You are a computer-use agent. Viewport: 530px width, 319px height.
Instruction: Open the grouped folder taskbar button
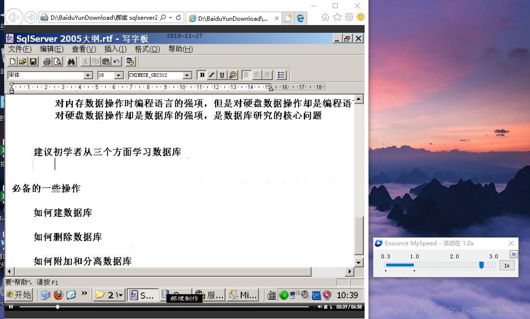tap(109, 295)
